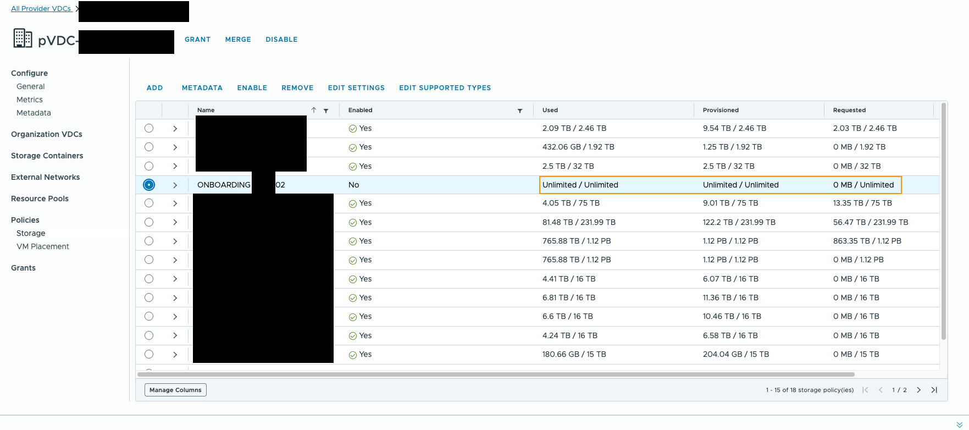Viewport: 969px width, 430px height.
Task: Click the first page pagination arrow
Action: pos(865,390)
